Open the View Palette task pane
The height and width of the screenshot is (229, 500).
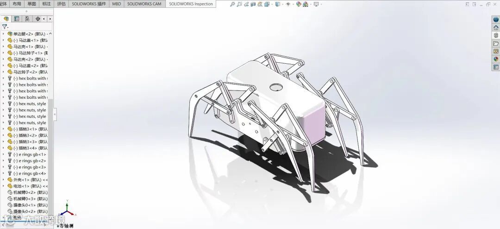(x=496, y=51)
